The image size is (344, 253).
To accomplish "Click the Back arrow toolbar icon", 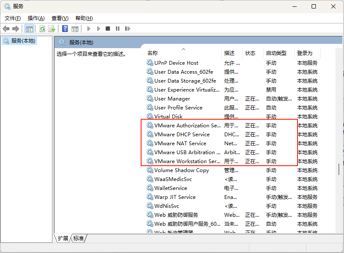I will [6, 29].
